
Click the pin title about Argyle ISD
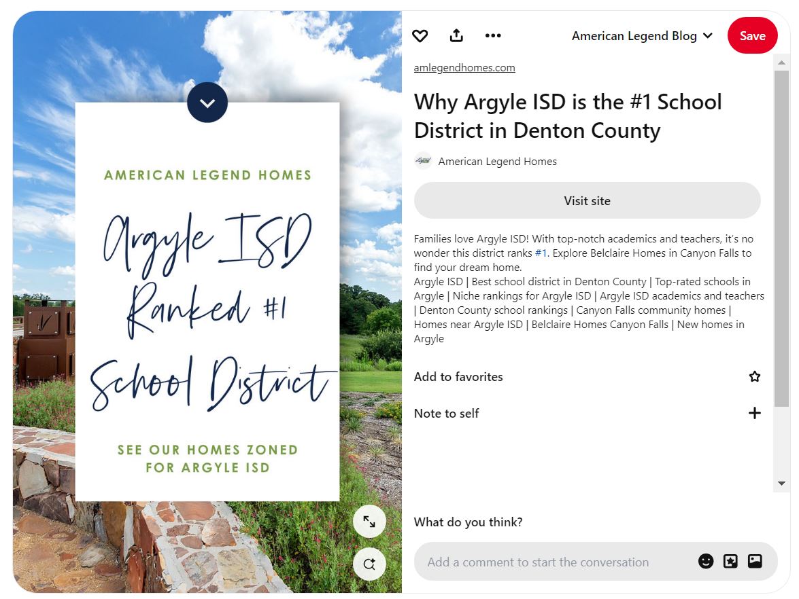(568, 116)
